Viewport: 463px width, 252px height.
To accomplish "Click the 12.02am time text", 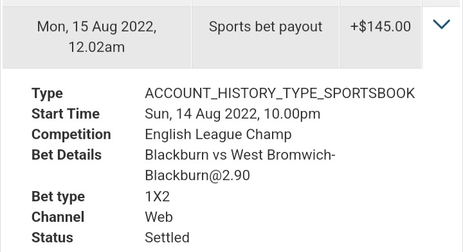I will click(x=96, y=47).
